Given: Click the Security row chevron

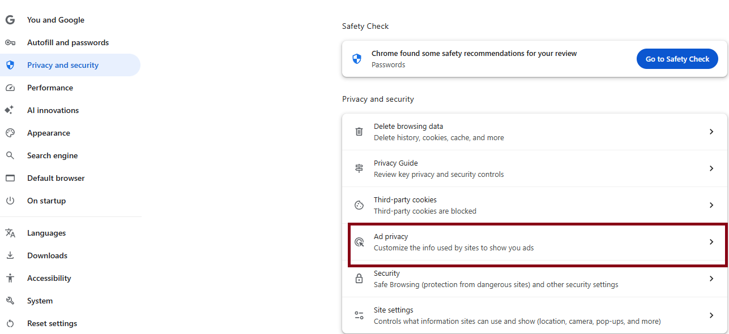Looking at the screenshot, I should pyautogui.click(x=711, y=279).
